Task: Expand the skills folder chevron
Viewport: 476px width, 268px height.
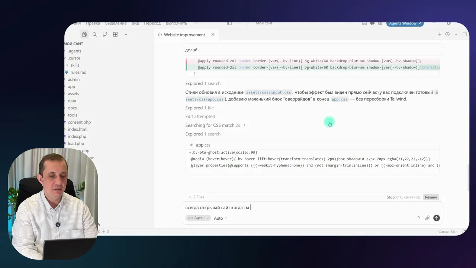Action: pyautogui.click(x=67, y=65)
